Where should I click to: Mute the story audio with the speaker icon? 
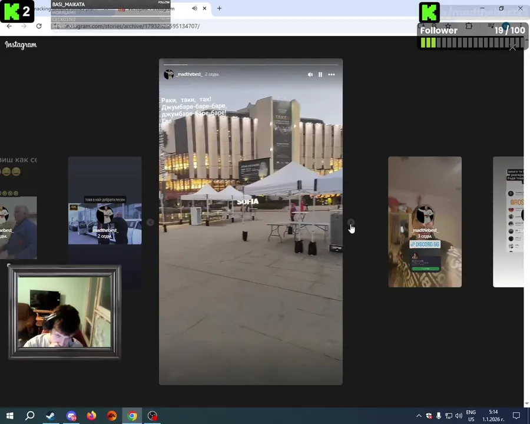[310, 74]
